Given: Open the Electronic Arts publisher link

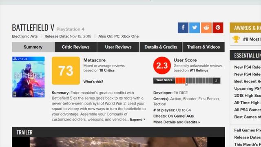Looking at the screenshot, I should click(24, 36).
